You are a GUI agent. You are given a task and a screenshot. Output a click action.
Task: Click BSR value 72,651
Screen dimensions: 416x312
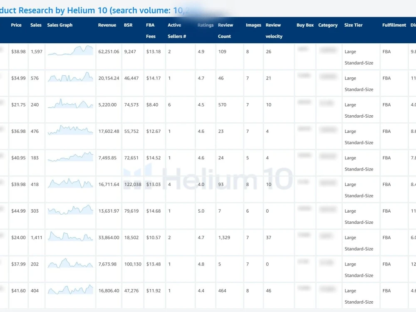click(x=131, y=158)
